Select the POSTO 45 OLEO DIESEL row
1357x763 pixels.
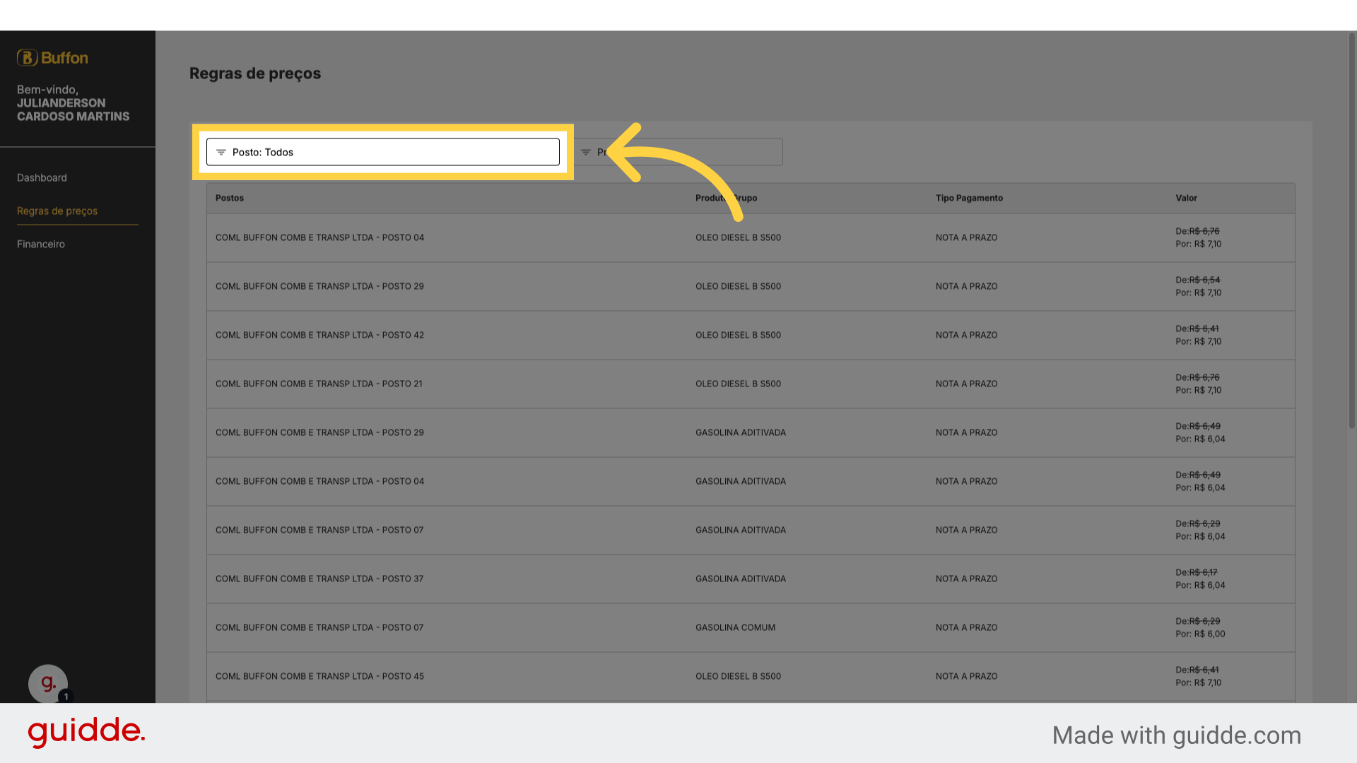[x=751, y=677]
